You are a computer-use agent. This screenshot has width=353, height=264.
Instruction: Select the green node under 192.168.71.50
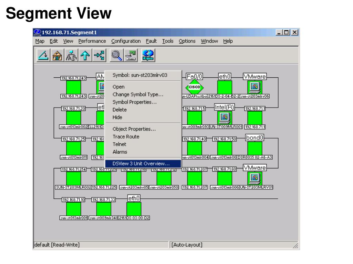(x=224, y=148)
